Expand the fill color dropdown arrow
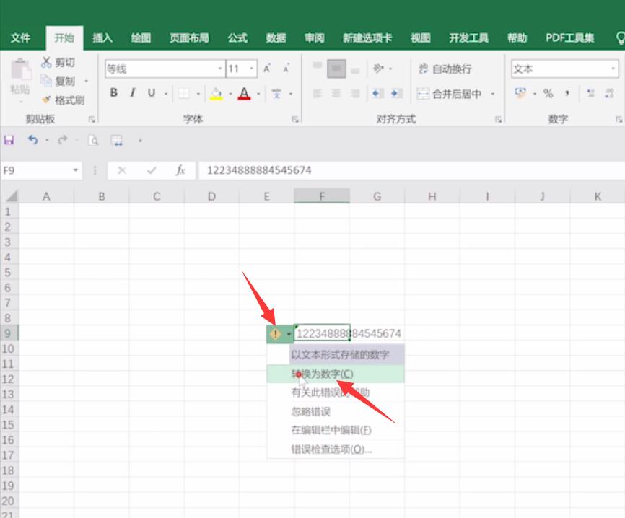This screenshot has height=518, width=625. coord(230,94)
